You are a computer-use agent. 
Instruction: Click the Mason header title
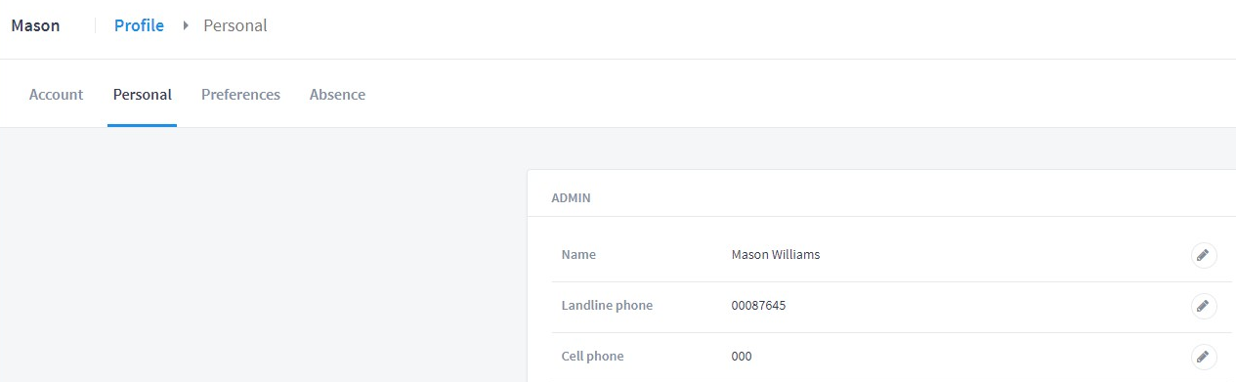pyautogui.click(x=35, y=25)
